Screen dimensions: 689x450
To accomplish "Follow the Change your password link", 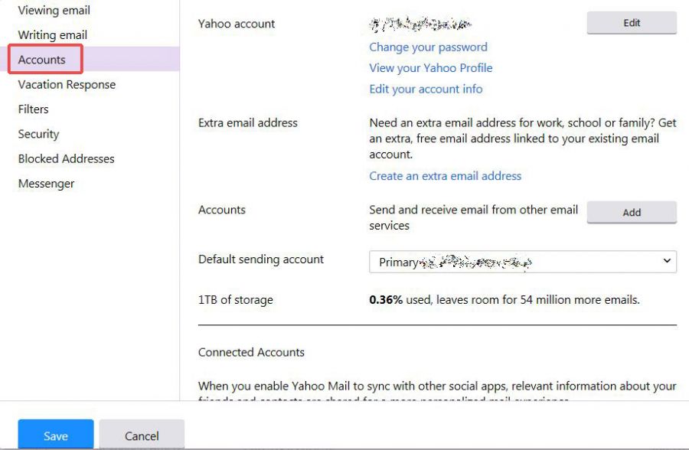I will tap(428, 47).
